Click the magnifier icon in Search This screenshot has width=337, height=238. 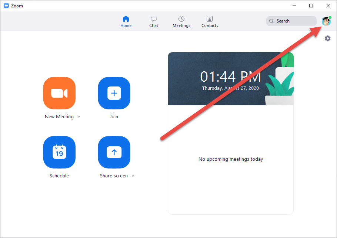[271, 21]
